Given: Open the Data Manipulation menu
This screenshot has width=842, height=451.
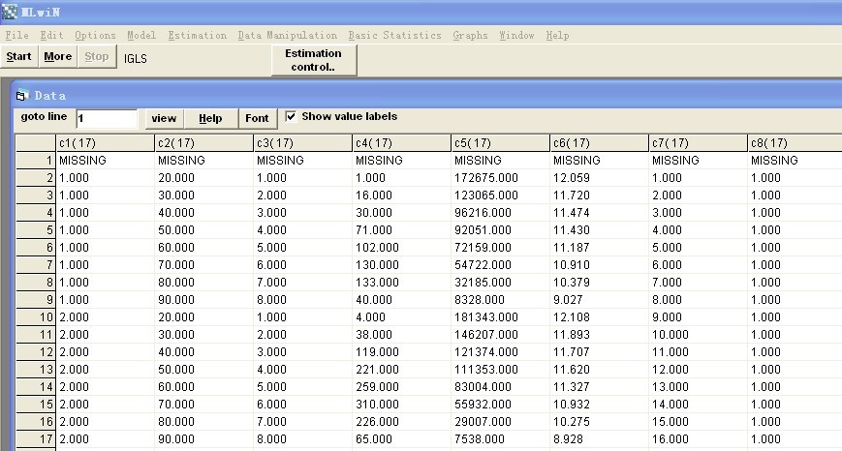Looking at the screenshot, I should (x=287, y=36).
